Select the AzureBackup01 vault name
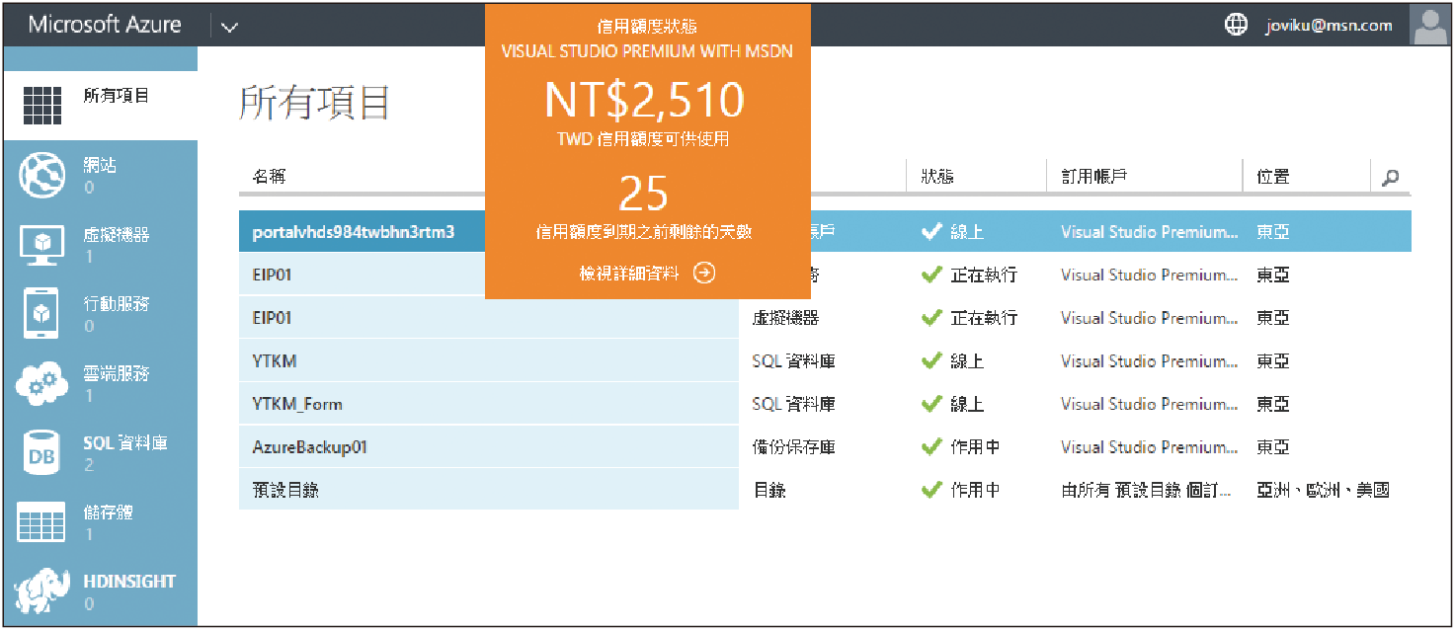 [310, 447]
